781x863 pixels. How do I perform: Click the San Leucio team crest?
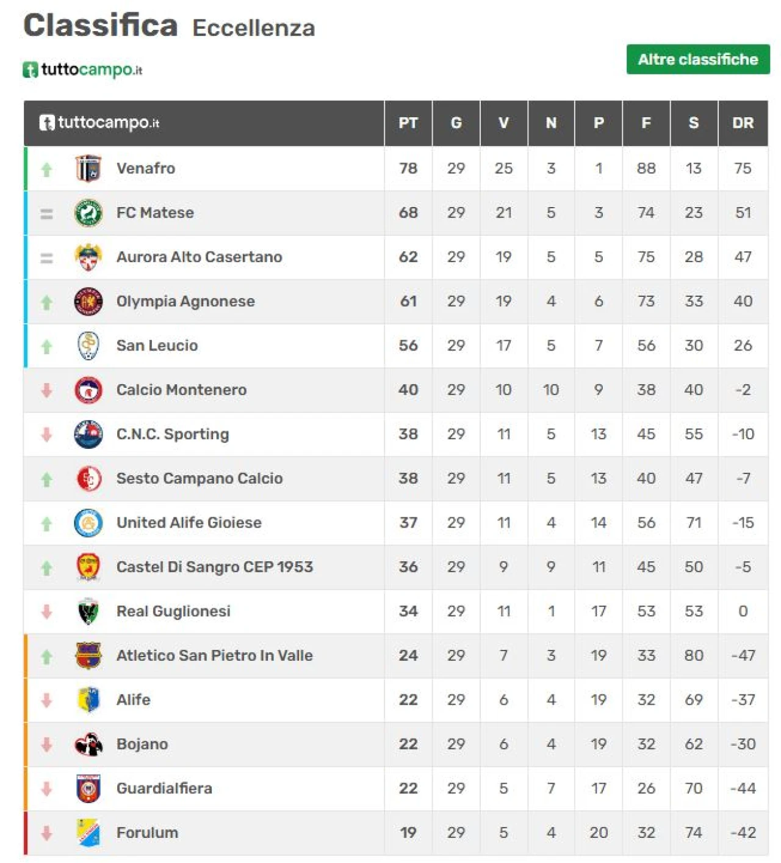tap(88, 346)
